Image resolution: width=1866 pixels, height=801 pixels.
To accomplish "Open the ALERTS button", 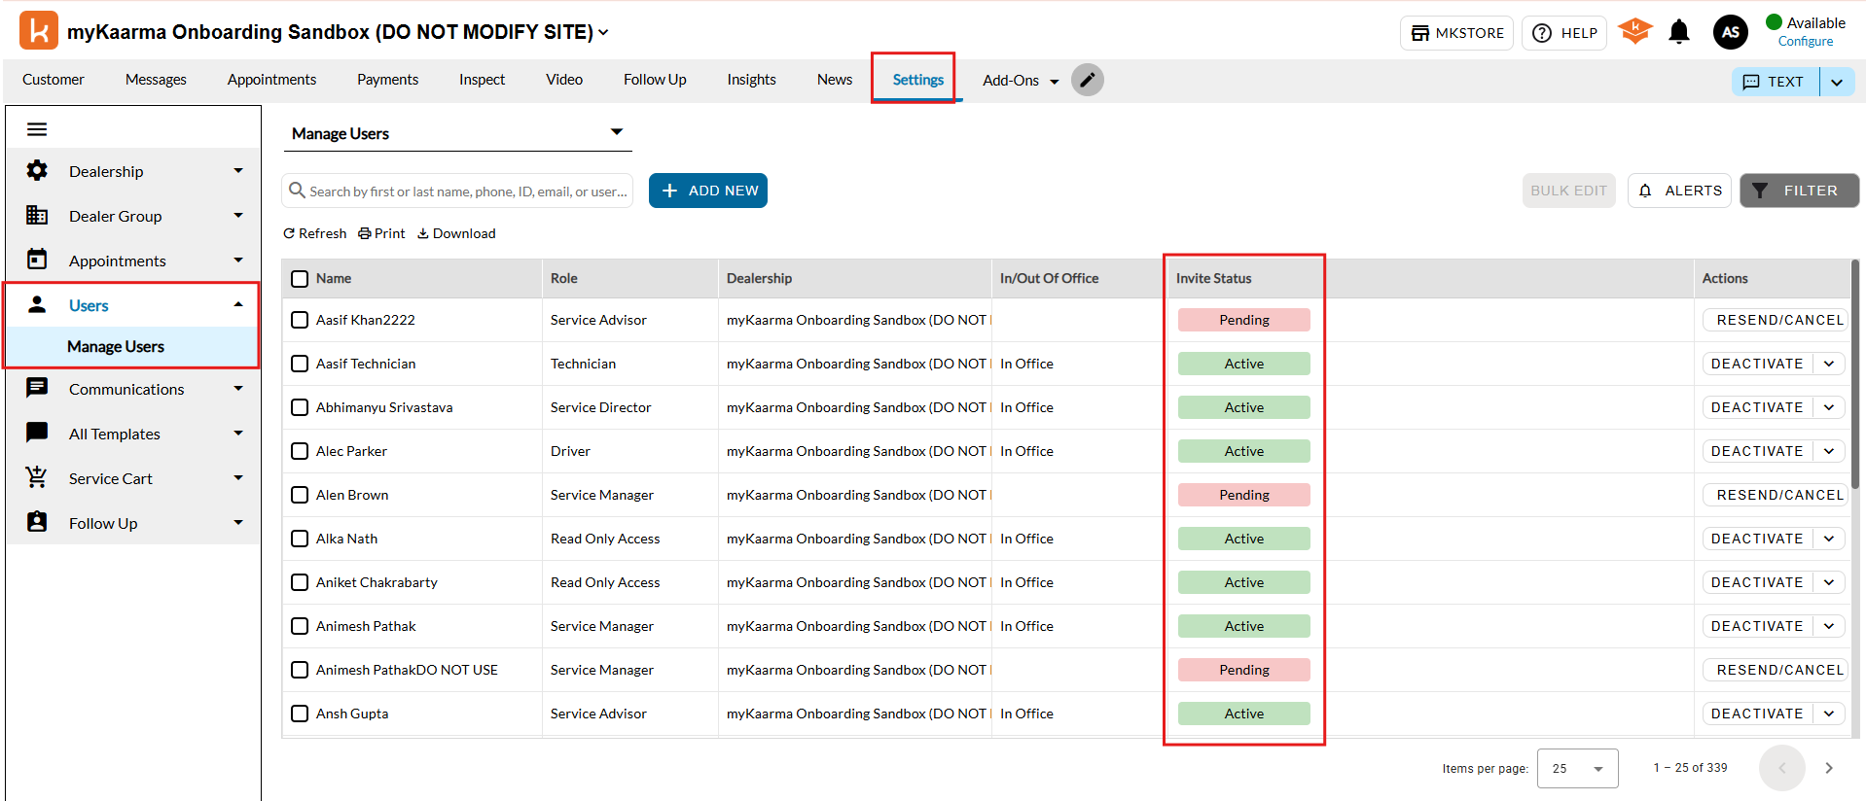I will [x=1679, y=191].
